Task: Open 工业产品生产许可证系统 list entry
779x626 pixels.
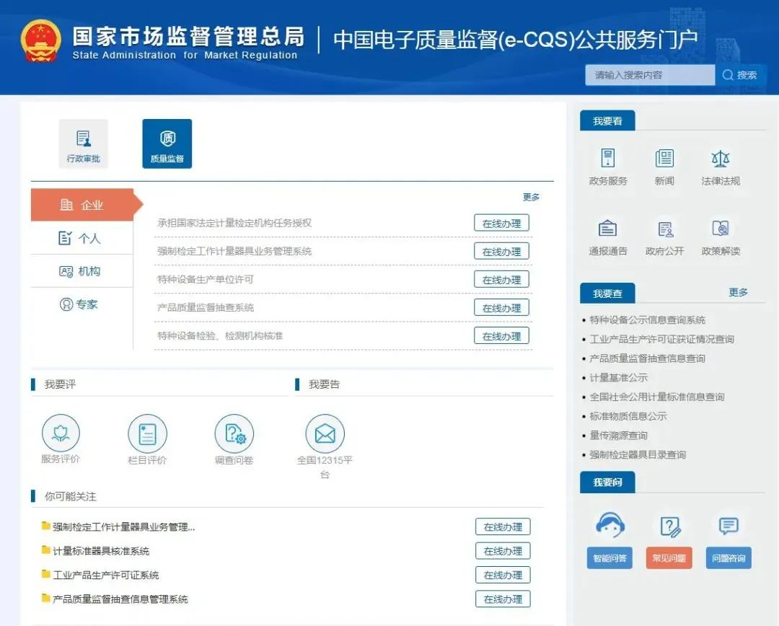Action: coord(106,575)
